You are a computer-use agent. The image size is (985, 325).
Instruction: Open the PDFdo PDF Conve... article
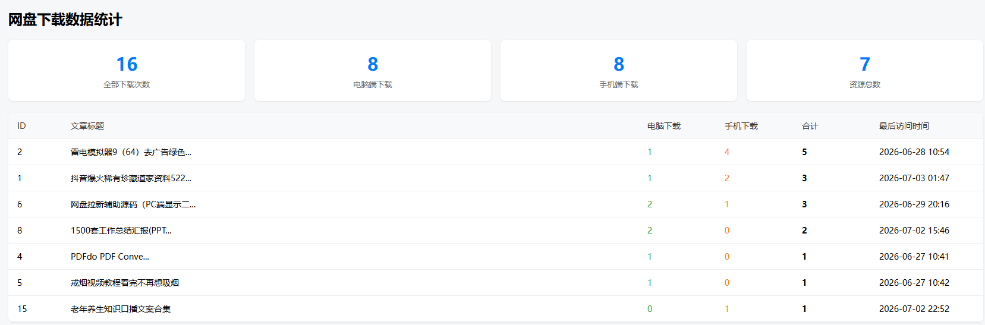110,257
